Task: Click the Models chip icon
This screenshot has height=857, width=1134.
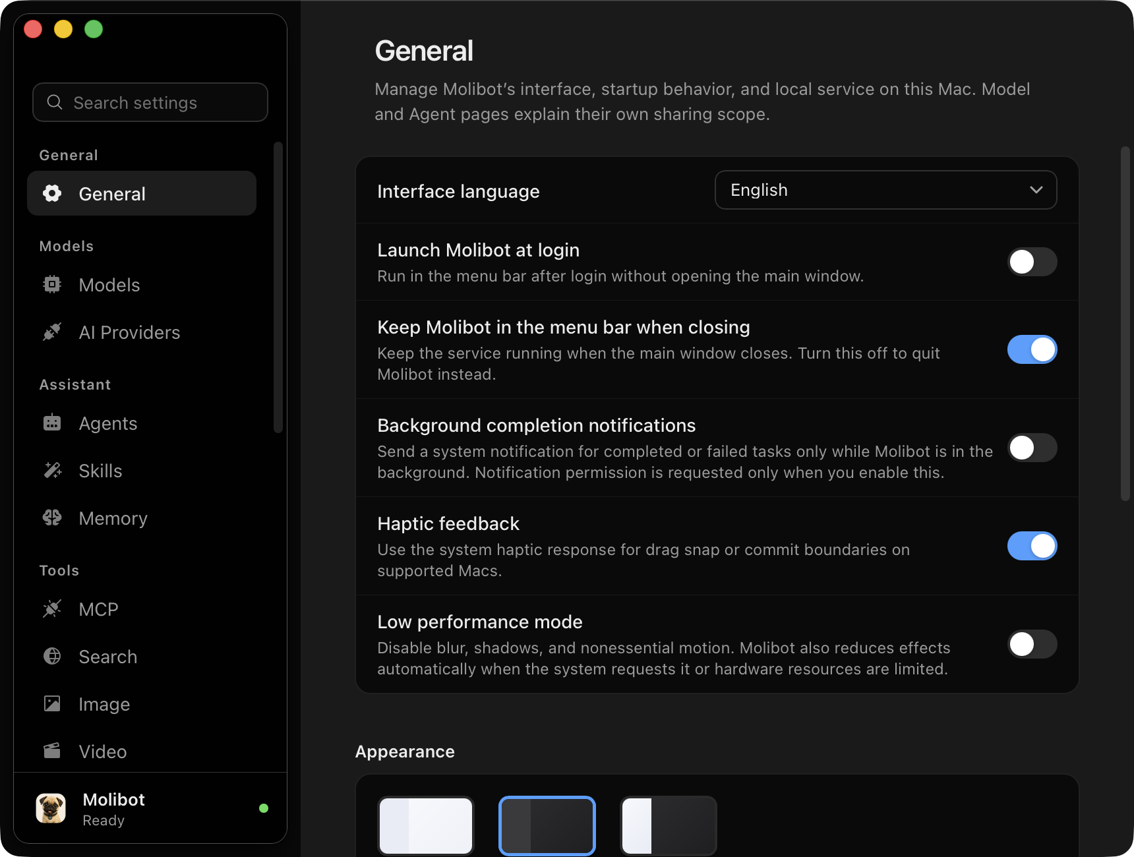Action: 52,284
